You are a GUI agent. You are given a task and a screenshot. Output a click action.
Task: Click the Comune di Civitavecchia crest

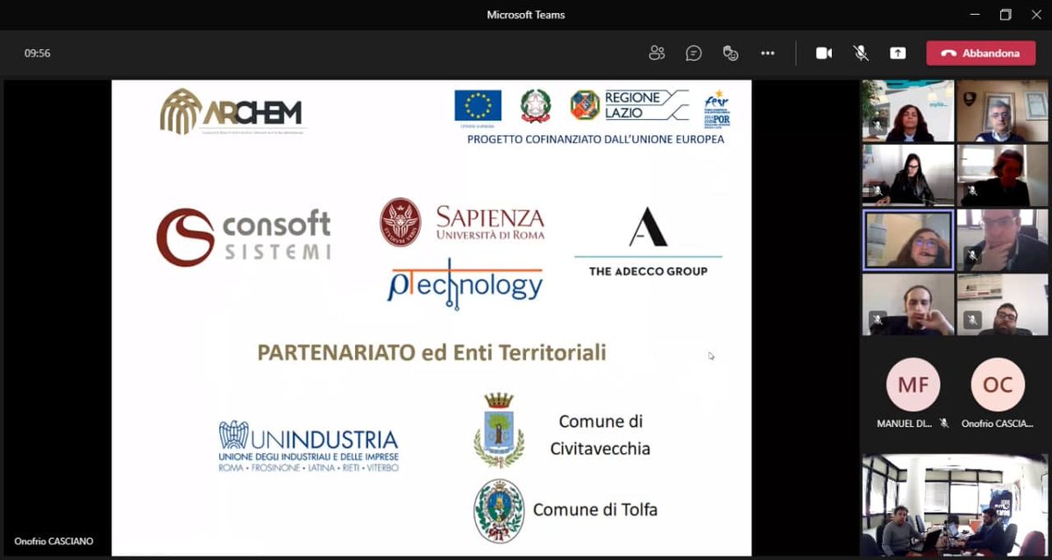coord(499,430)
